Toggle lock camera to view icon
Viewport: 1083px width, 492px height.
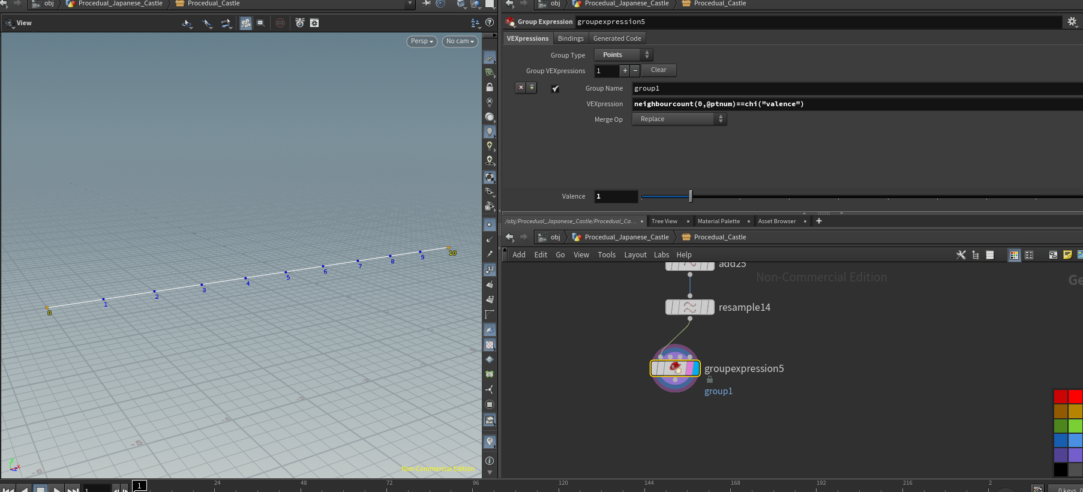coord(490,88)
